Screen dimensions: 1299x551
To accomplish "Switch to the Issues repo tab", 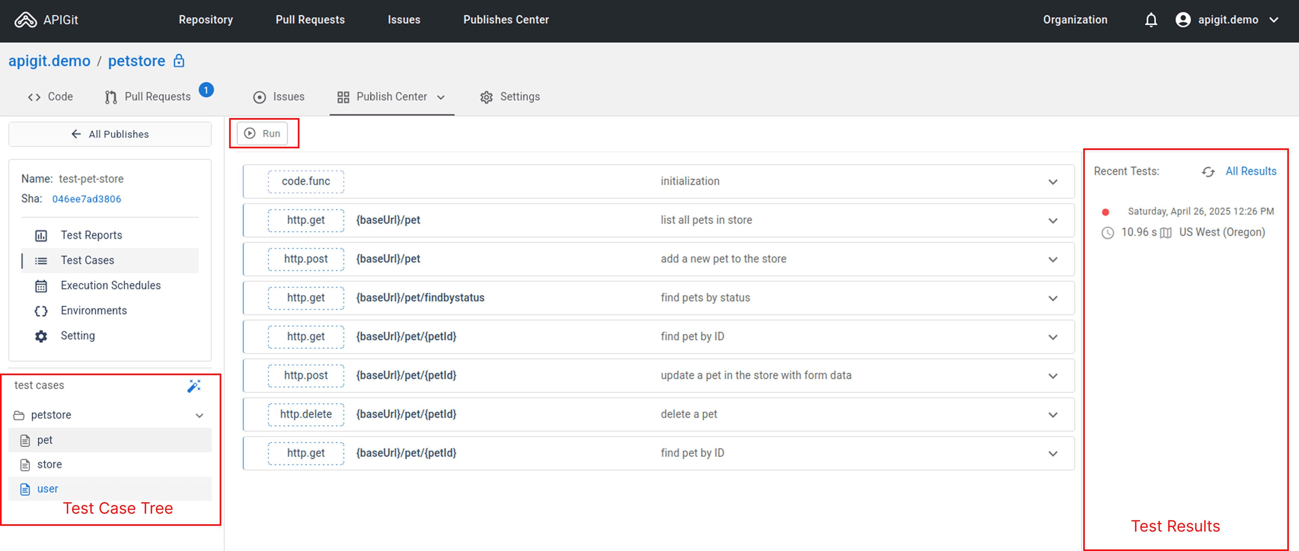I will [x=279, y=97].
